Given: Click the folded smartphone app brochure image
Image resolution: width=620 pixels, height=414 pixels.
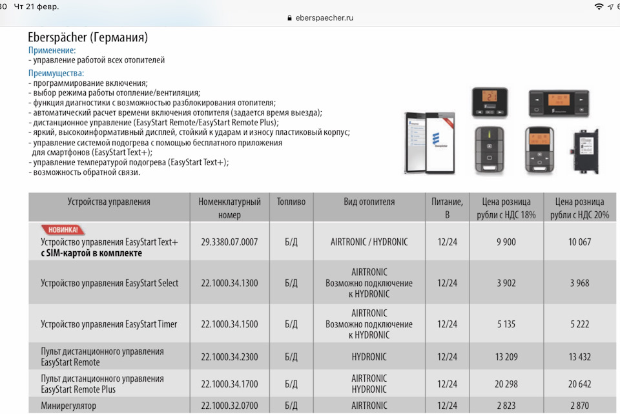Looking at the screenshot, I should [429, 143].
